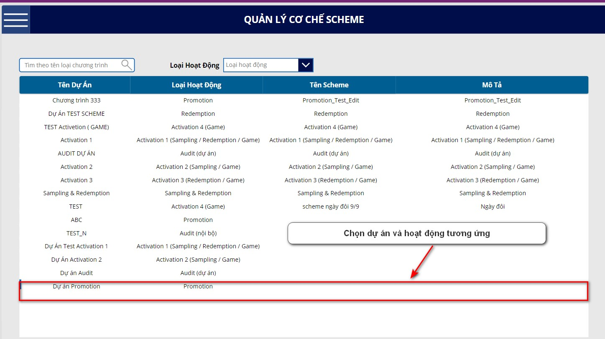Click 'Sampling & Redemption' in the Tên Scheme column
The width and height of the screenshot is (605, 339).
tap(331, 193)
